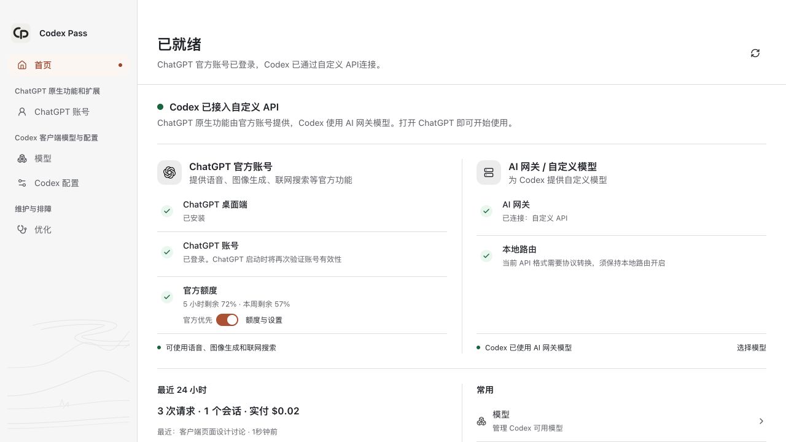This screenshot has height=442, width=786.
Task: Click the home icon beside 首页
Action: pos(22,65)
